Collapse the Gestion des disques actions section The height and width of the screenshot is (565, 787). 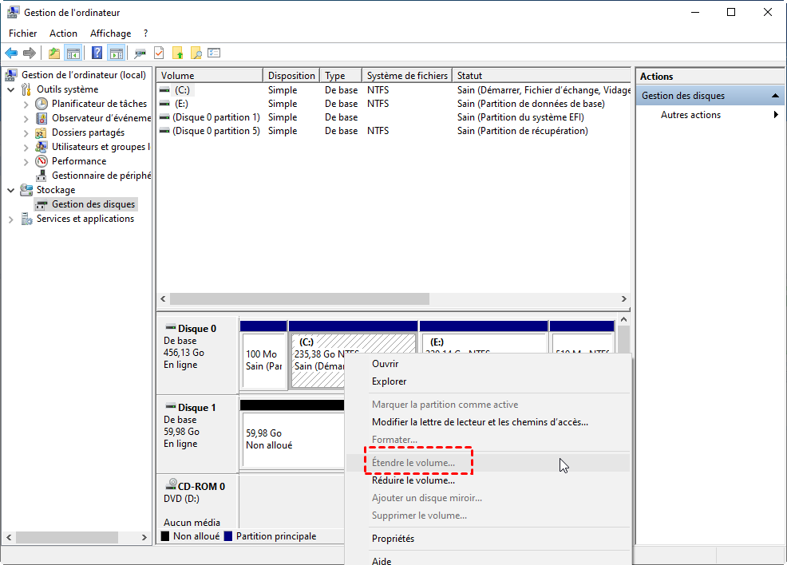pyautogui.click(x=773, y=96)
